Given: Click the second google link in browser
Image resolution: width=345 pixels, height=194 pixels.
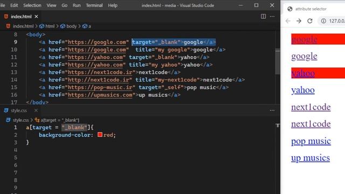Looking at the screenshot, I should [304, 56].
